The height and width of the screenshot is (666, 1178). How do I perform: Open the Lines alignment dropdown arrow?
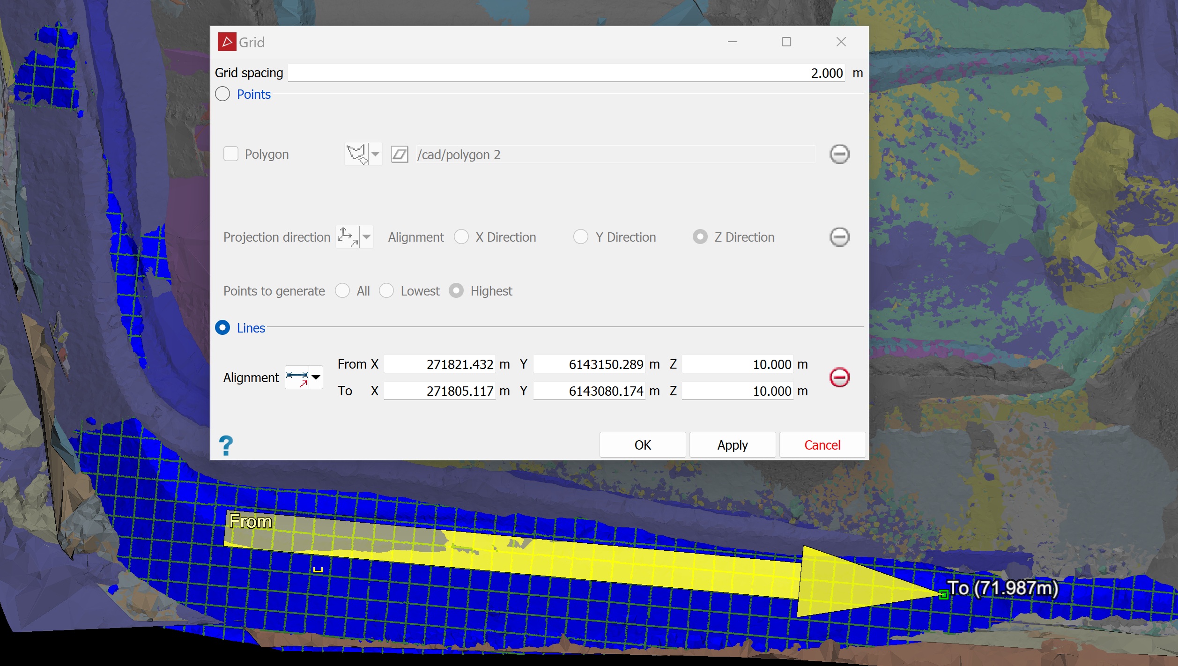[x=316, y=377]
